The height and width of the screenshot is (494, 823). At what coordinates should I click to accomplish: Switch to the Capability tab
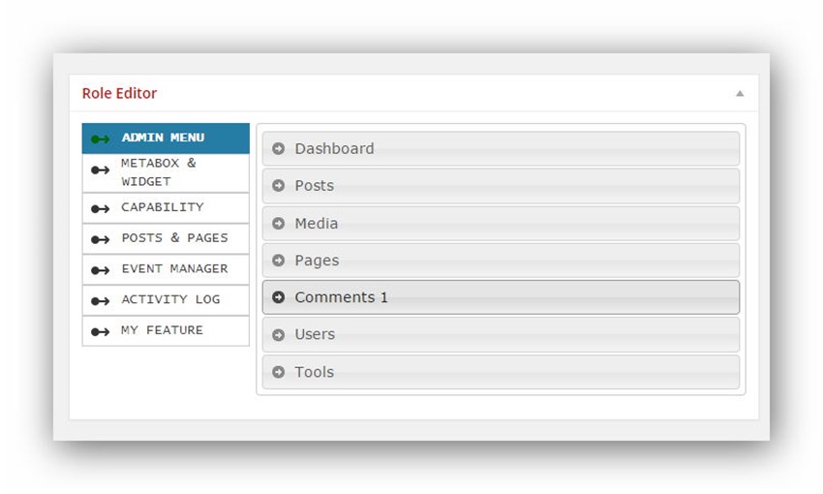click(163, 207)
